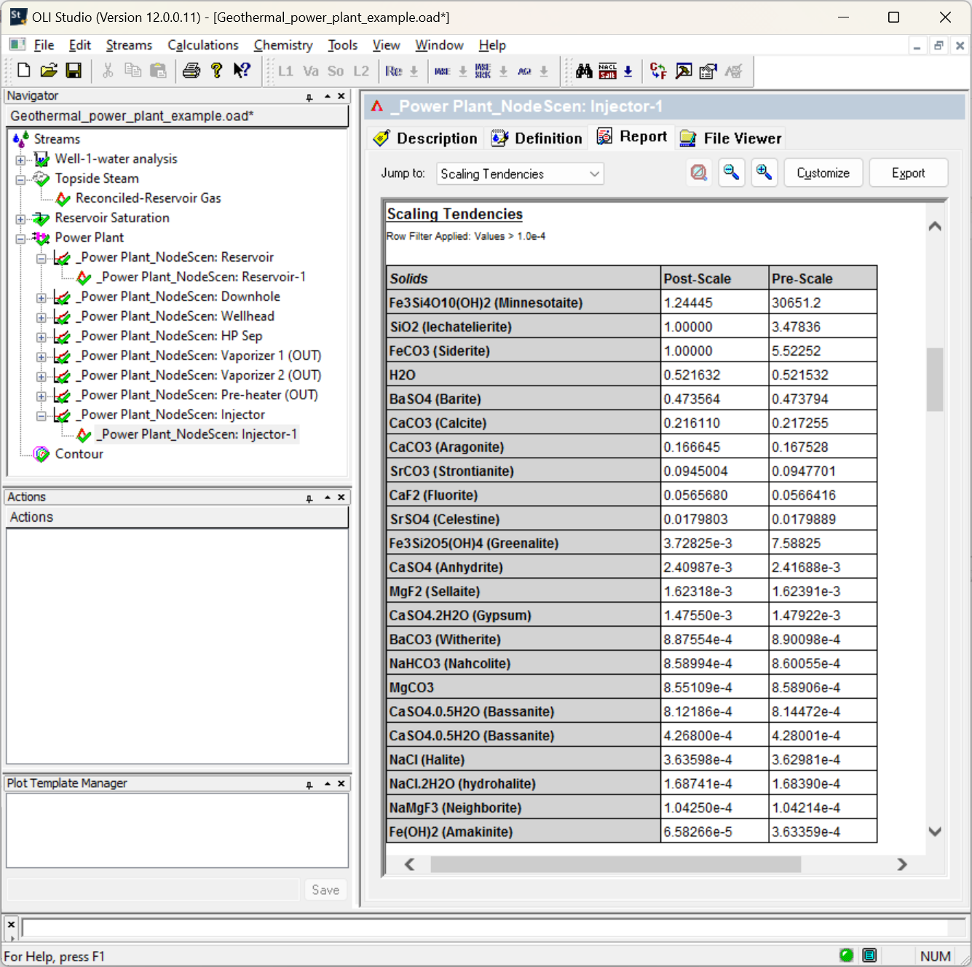This screenshot has width=972, height=967.
Task: Click the Customize button
Action: (x=823, y=173)
